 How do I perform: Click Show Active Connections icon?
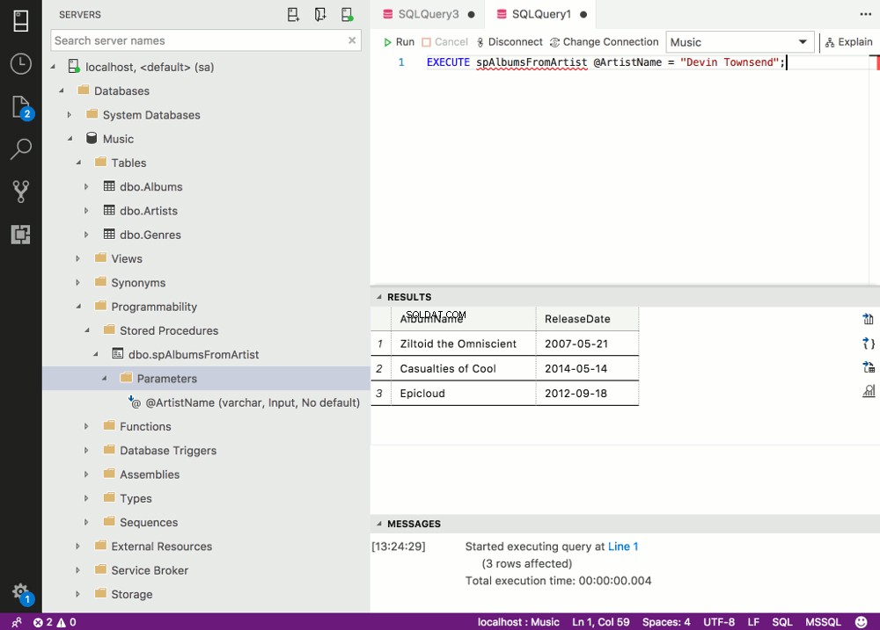pos(347,15)
